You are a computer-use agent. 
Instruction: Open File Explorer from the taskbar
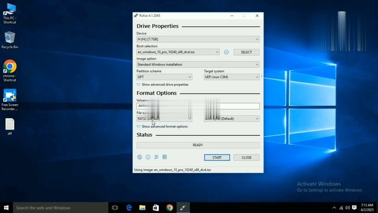pos(142,208)
